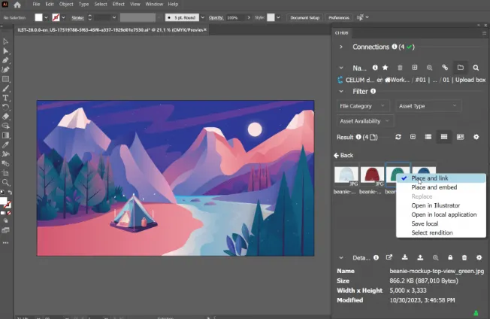Select the Gradient tool
Viewport: 490px width, 319px height.
(x=5, y=135)
